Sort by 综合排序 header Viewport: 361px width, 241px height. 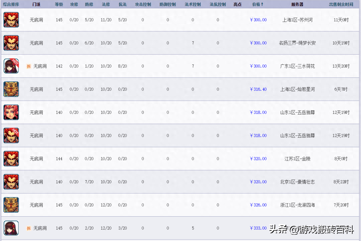(11, 4)
